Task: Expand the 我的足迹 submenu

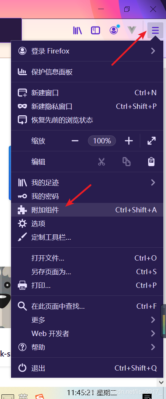Action: [x=87, y=182]
